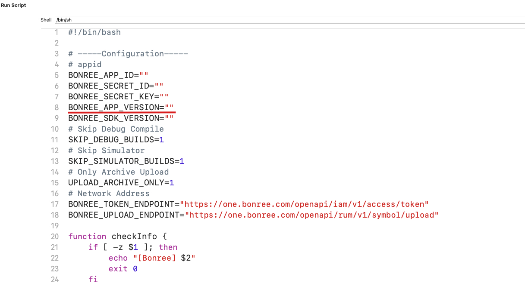Click the "# Network Address" comment

pyautogui.click(x=109, y=194)
